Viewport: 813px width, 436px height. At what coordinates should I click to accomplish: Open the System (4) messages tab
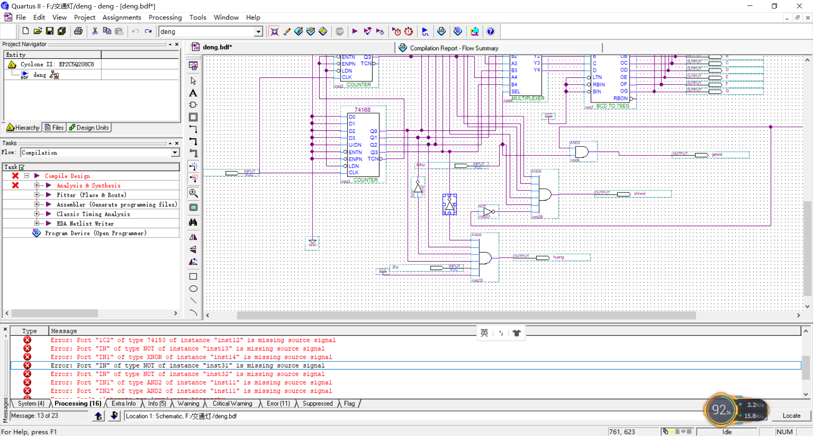[31, 403]
